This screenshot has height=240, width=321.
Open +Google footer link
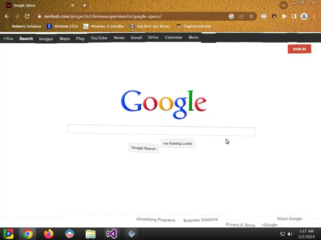[x=269, y=225]
